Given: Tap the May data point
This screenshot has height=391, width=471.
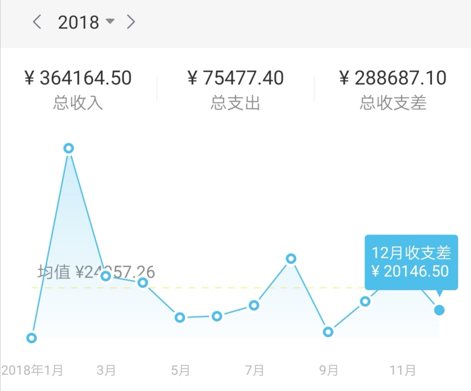Looking at the screenshot, I should pyautogui.click(x=180, y=317).
